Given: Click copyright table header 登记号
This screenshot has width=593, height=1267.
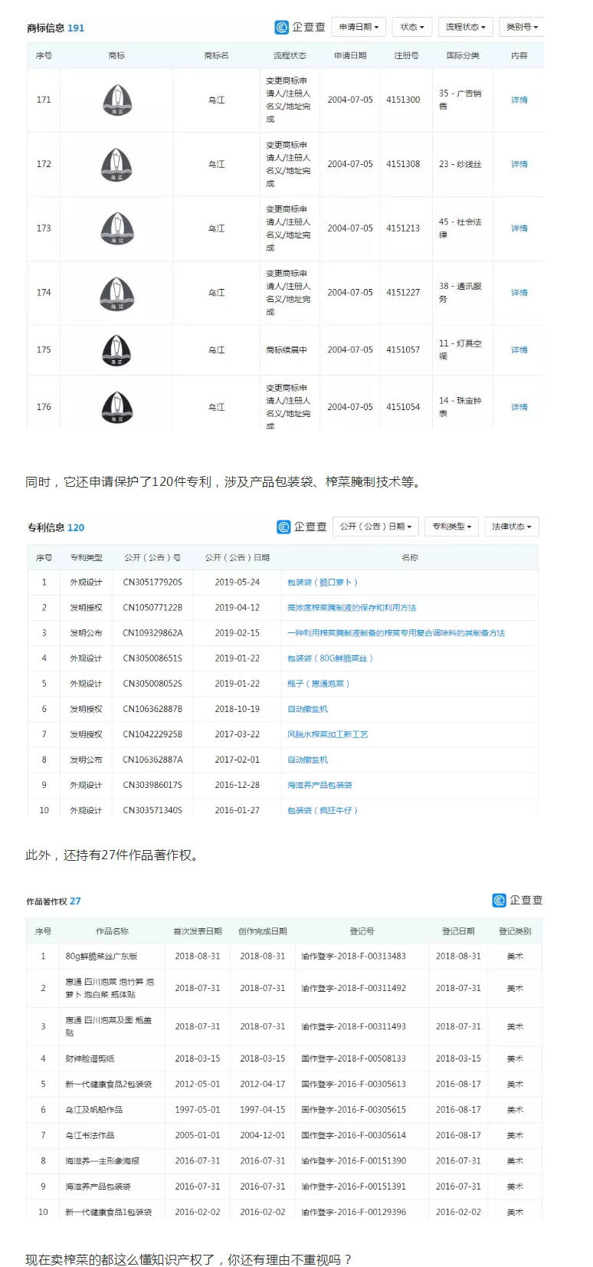Looking at the screenshot, I should point(362,931).
